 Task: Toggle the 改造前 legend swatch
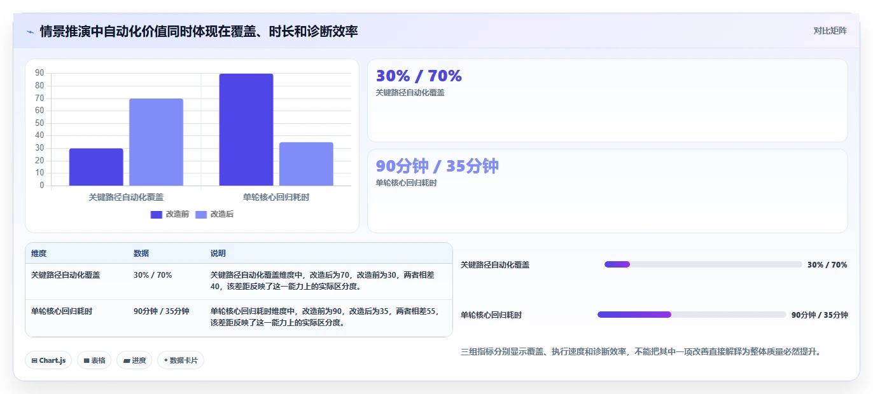(x=157, y=214)
